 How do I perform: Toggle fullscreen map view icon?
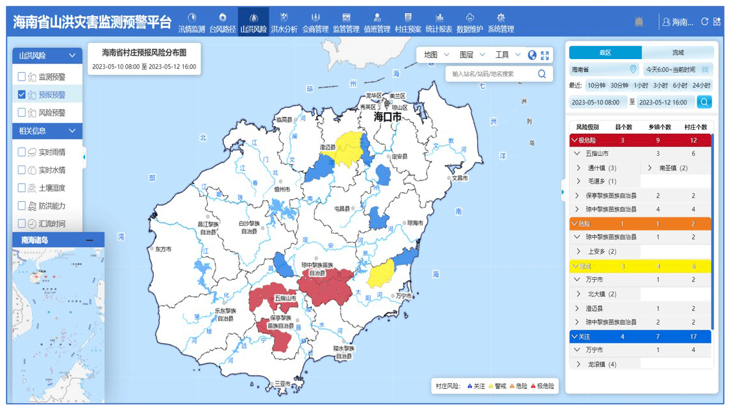point(545,55)
